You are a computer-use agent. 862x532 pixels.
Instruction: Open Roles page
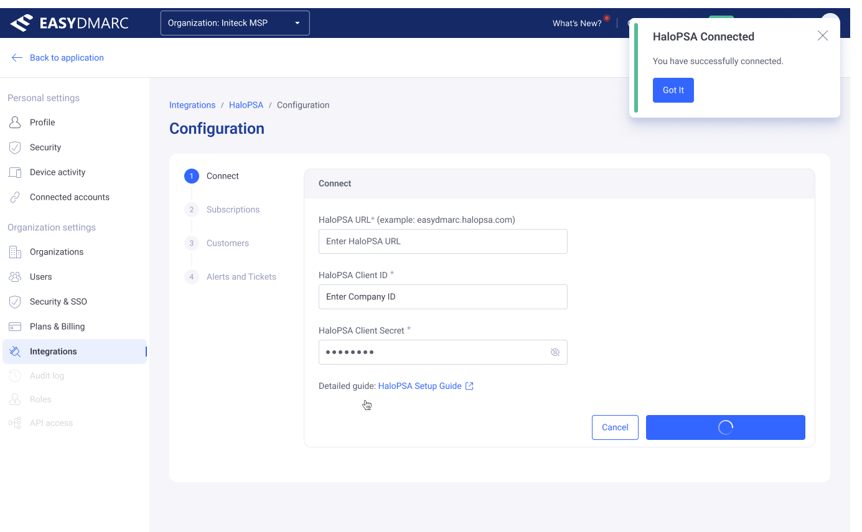[x=40, y=399]
